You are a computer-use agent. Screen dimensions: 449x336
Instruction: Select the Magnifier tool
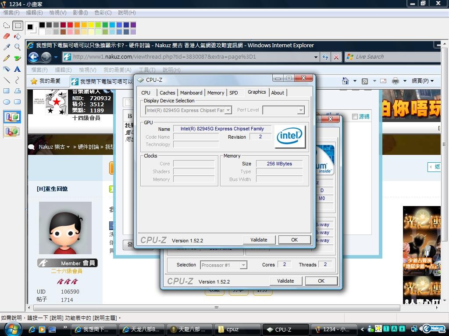(x=18, y=47)
